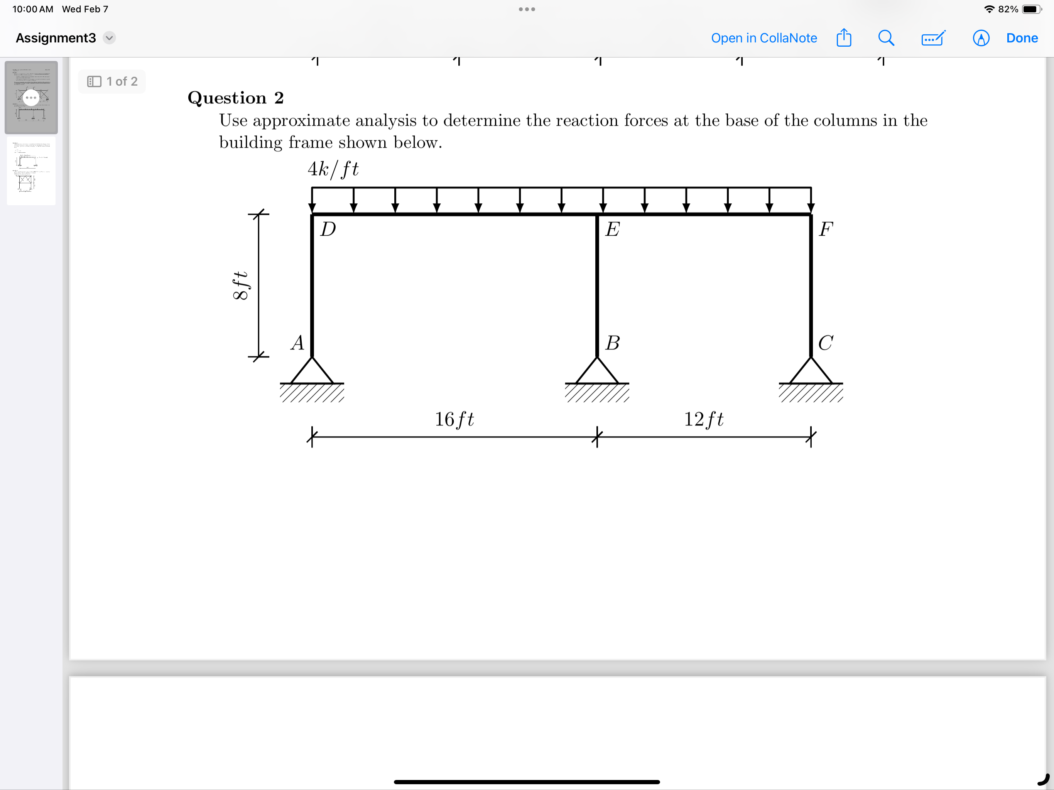1054x790 pixels.
Task: Tap the battery icon at top right
Action: tap(1032, 8)
